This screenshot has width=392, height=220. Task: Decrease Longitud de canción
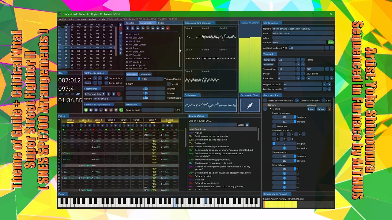325,89
